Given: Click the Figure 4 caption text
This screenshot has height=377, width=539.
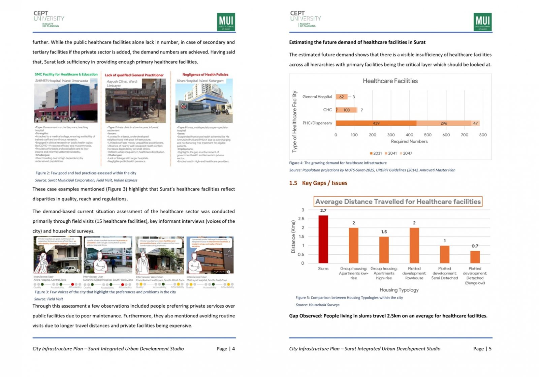Looking at the screenshot, I should click(338, 163).
